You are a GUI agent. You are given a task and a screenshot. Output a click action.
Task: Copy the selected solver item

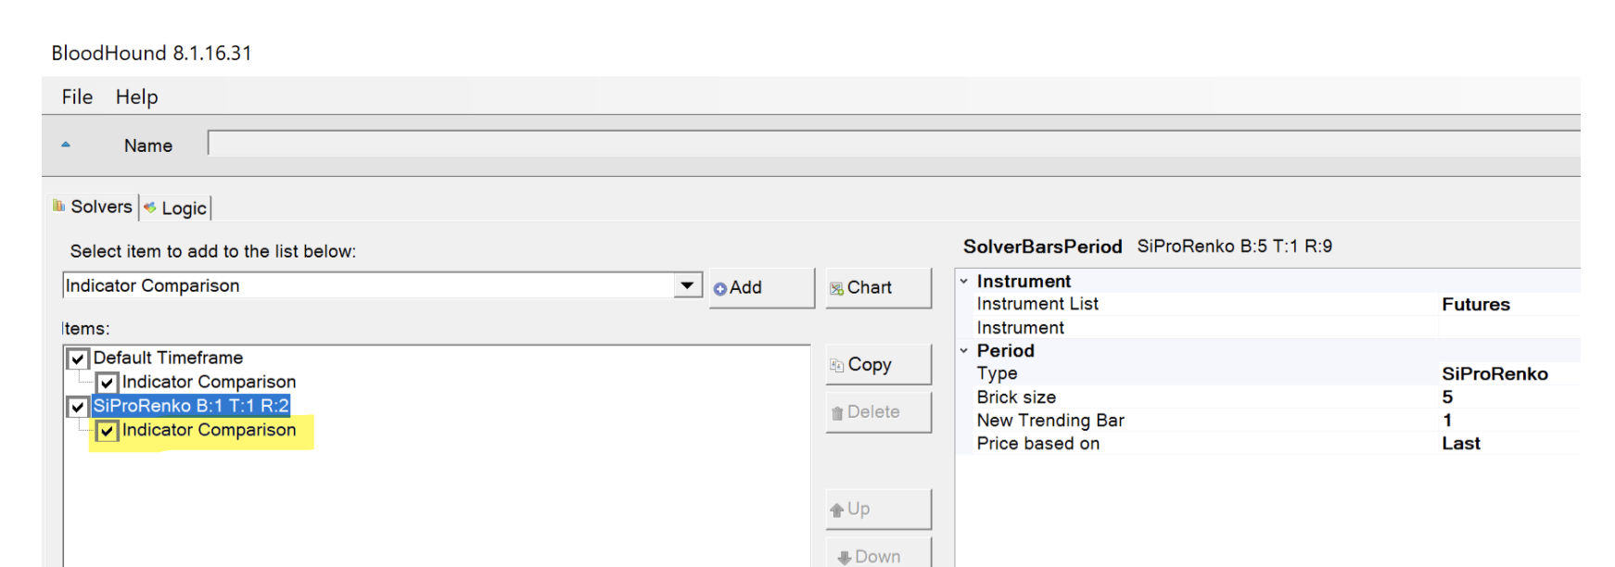tap(878, 365)
